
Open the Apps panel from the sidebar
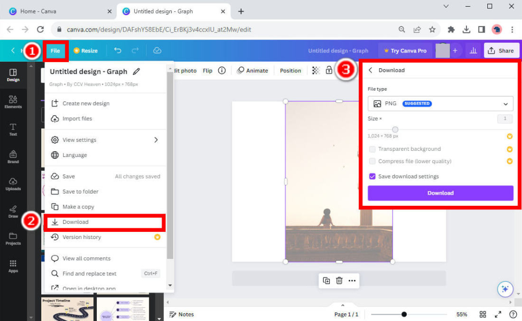(13, 265)
